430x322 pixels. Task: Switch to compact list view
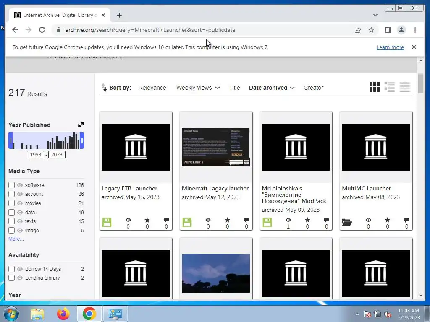pyautogui.click(x=404, y=87)
